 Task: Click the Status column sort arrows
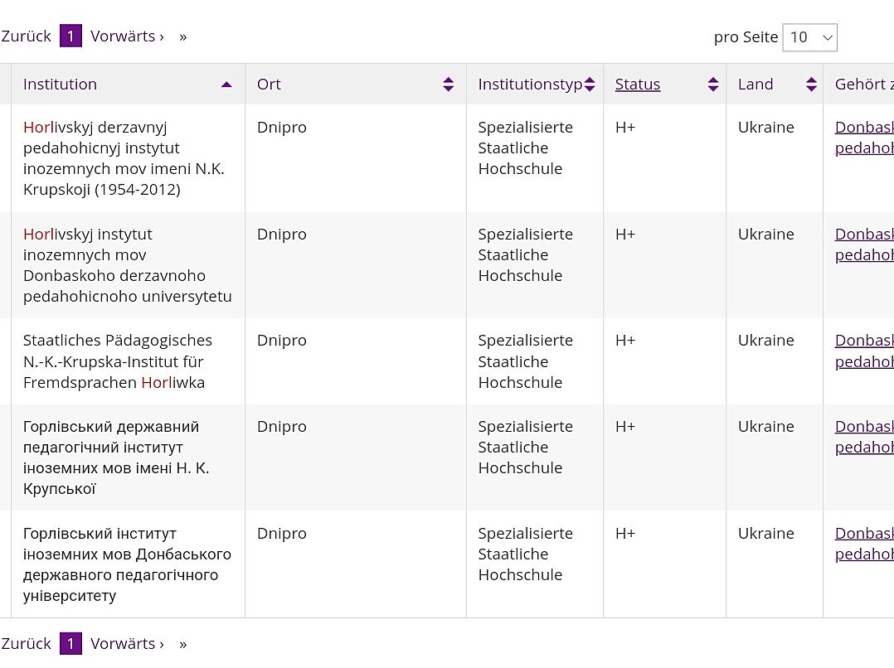pos(712,85)
